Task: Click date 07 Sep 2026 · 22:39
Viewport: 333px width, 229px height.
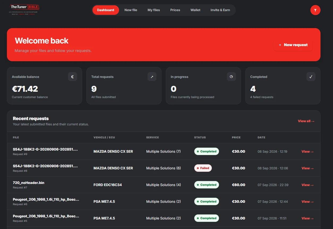Action: [x=273, y=185]
